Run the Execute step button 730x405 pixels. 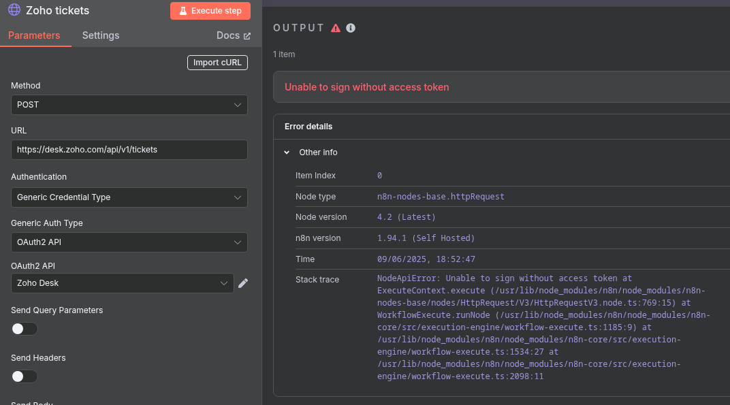[x=210, y=11]
